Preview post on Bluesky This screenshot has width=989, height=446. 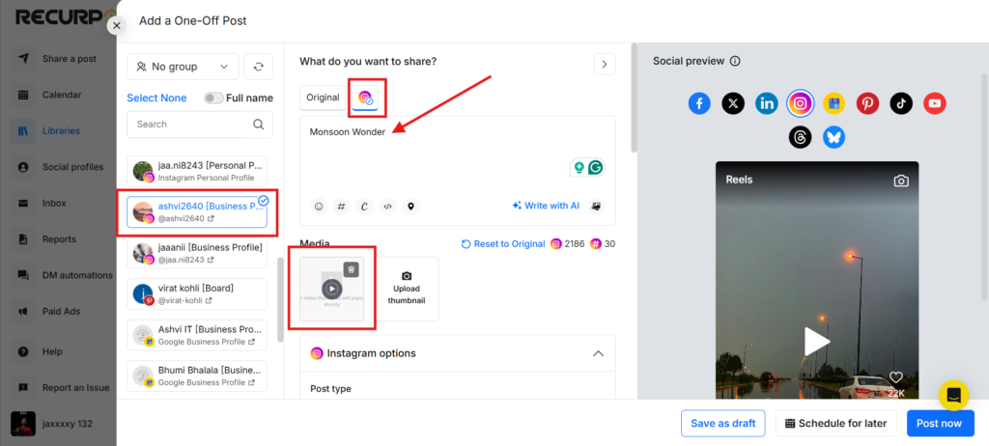834,137
